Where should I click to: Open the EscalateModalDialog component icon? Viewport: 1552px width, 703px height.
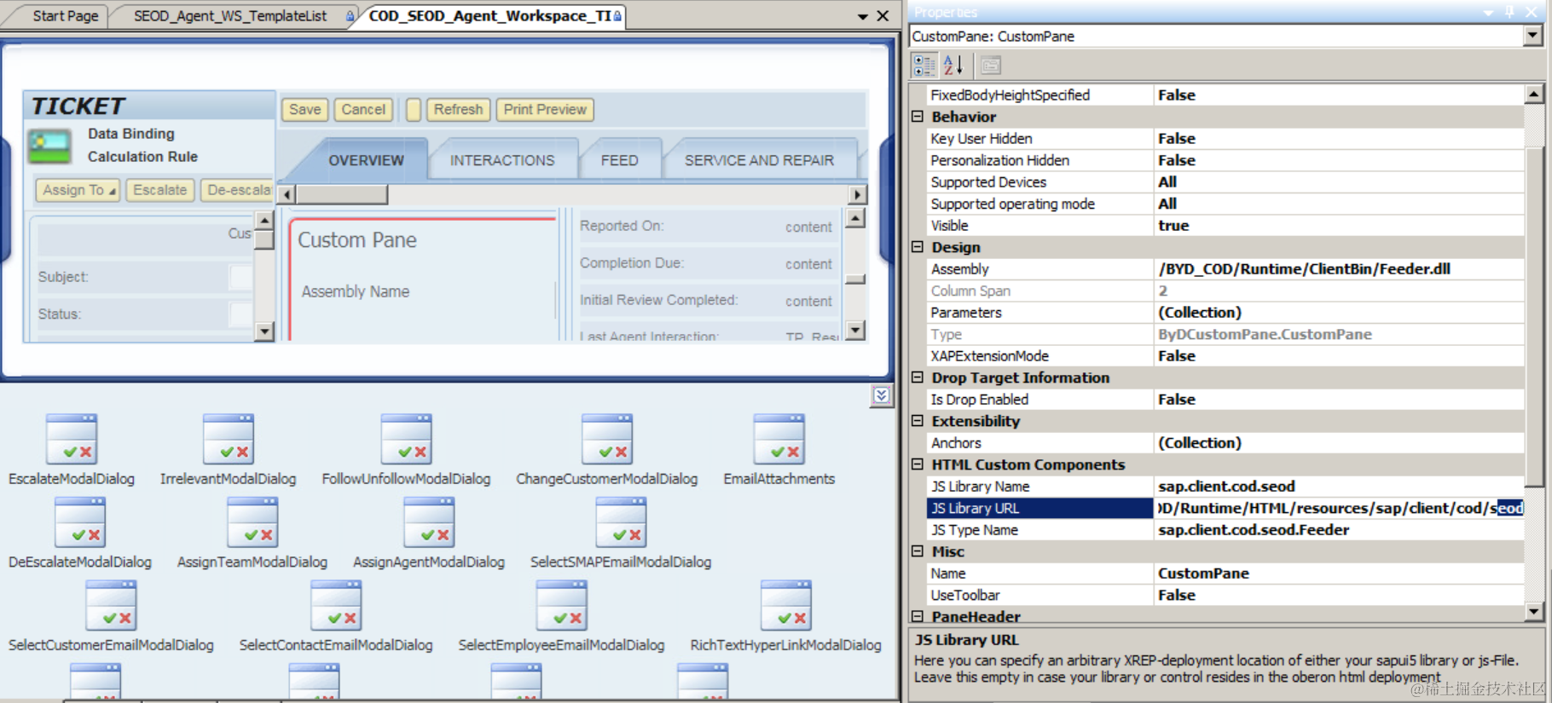[72, 439]
